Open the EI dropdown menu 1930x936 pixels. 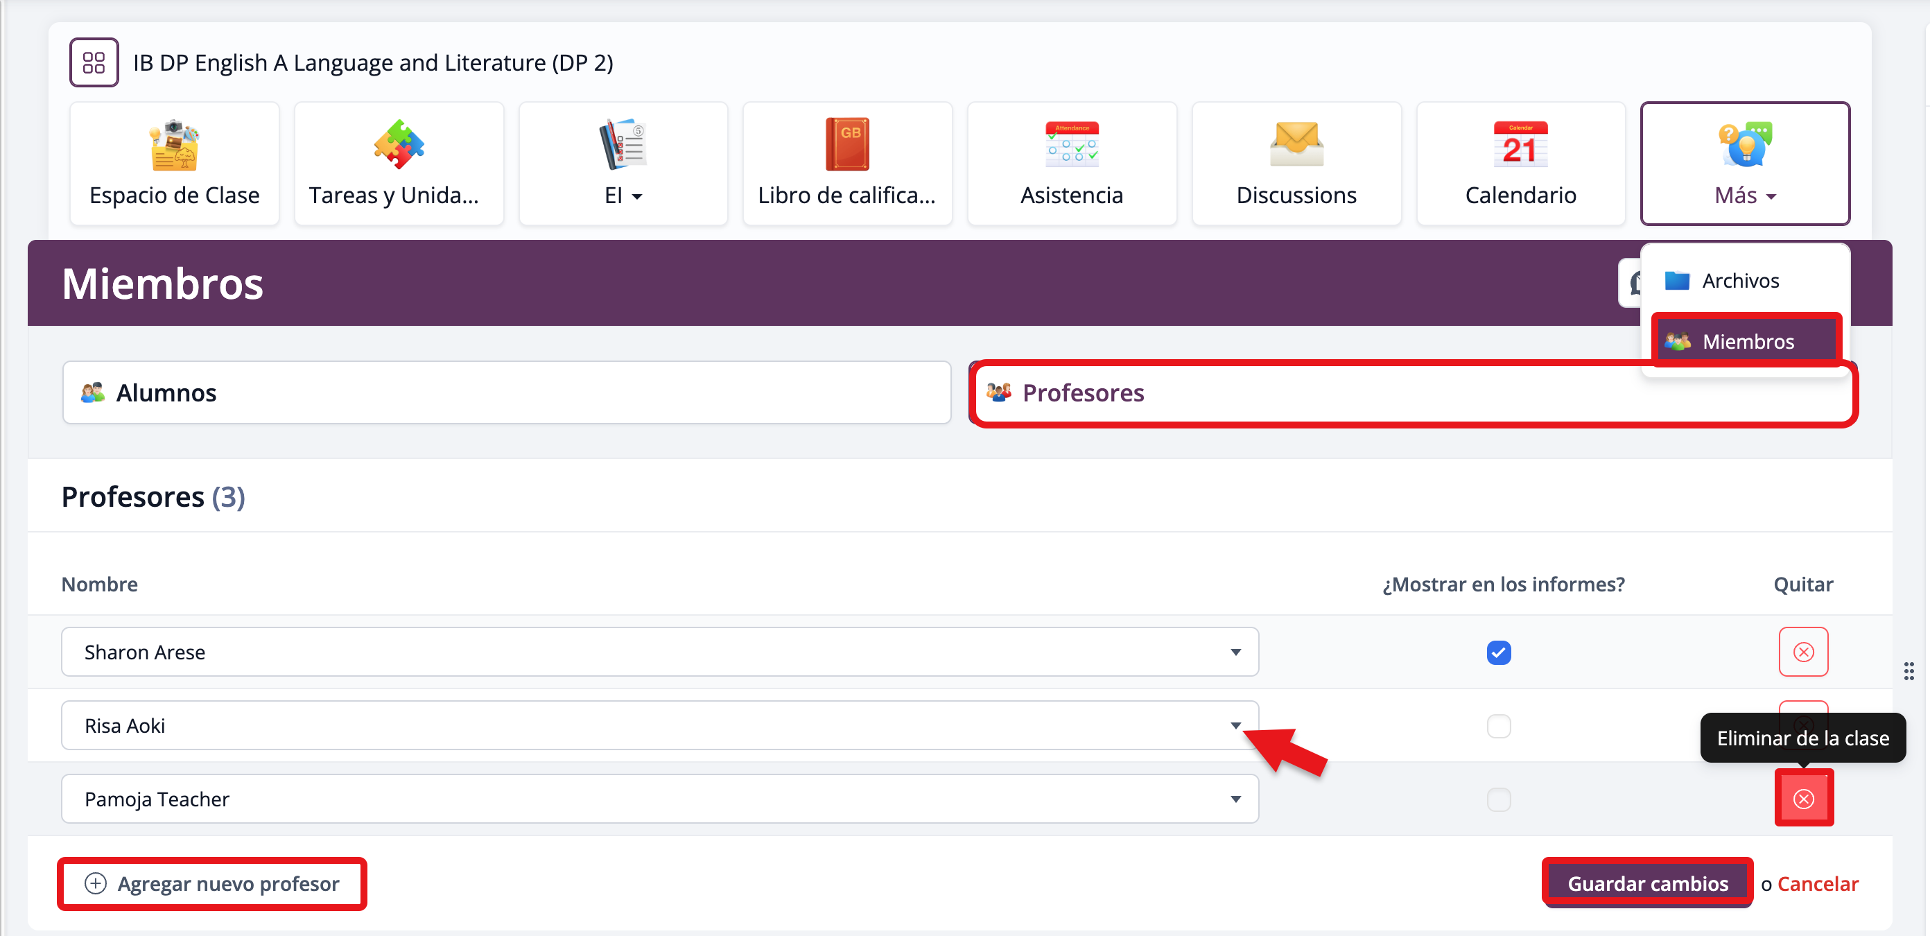point(623,195)
